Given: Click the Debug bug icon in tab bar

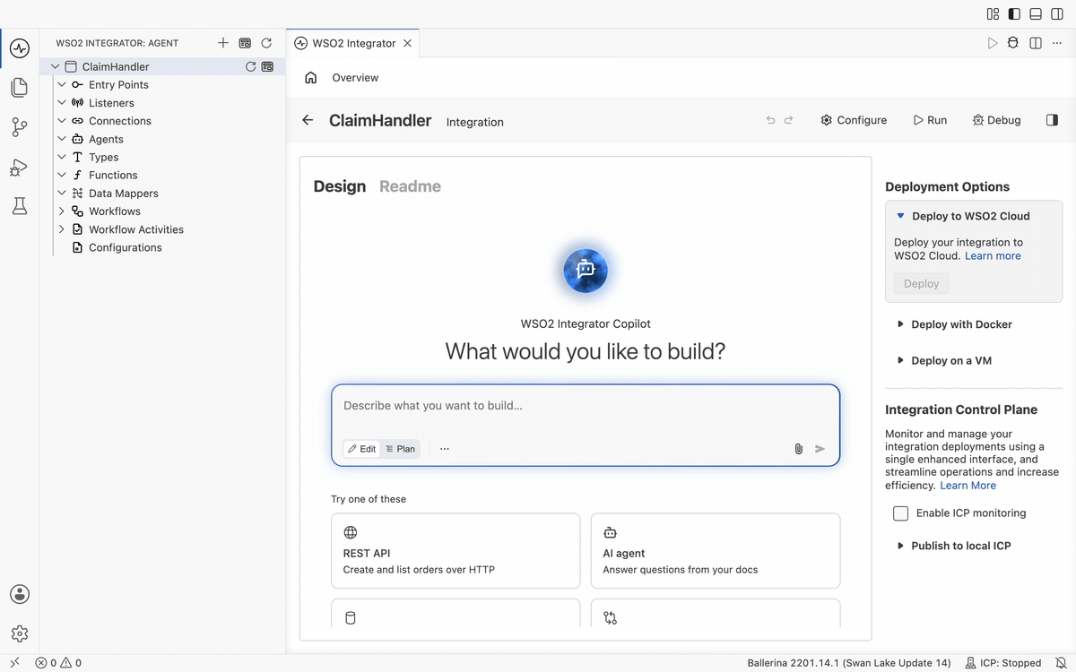Looking at the screenshot, I should pos(1013,43).
